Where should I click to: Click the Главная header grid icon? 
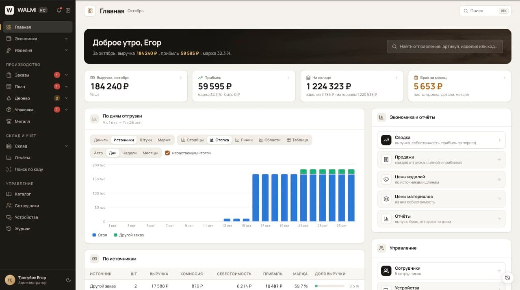[x=90, y=11]
